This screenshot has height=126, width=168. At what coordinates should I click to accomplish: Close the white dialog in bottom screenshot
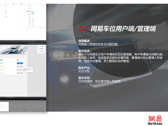7,103
